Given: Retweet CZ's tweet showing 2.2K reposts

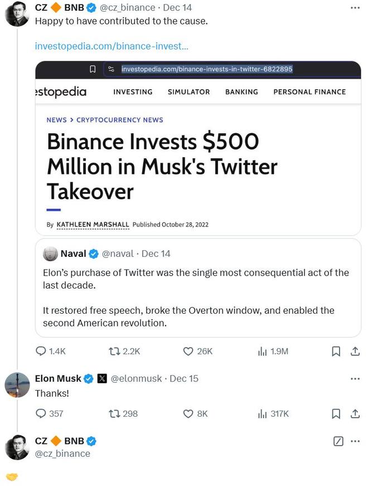Looking at the screenshot, I should tap(114, 352).
